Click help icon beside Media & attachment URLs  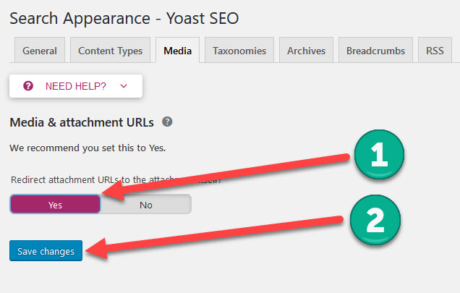[167, 122]
